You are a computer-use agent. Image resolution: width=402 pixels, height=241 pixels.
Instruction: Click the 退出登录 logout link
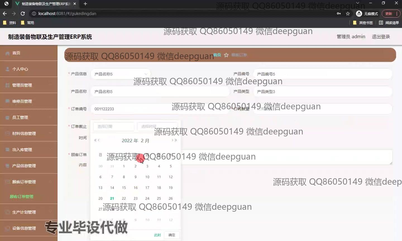tap(381, 37)
